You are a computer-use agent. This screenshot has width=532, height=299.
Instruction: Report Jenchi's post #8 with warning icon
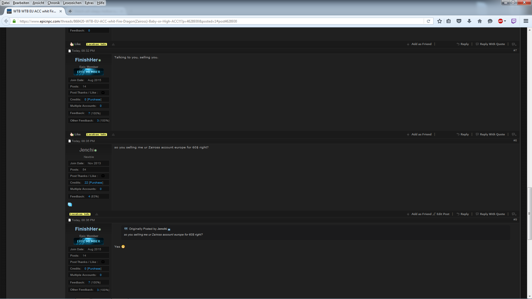pos(97,214)
